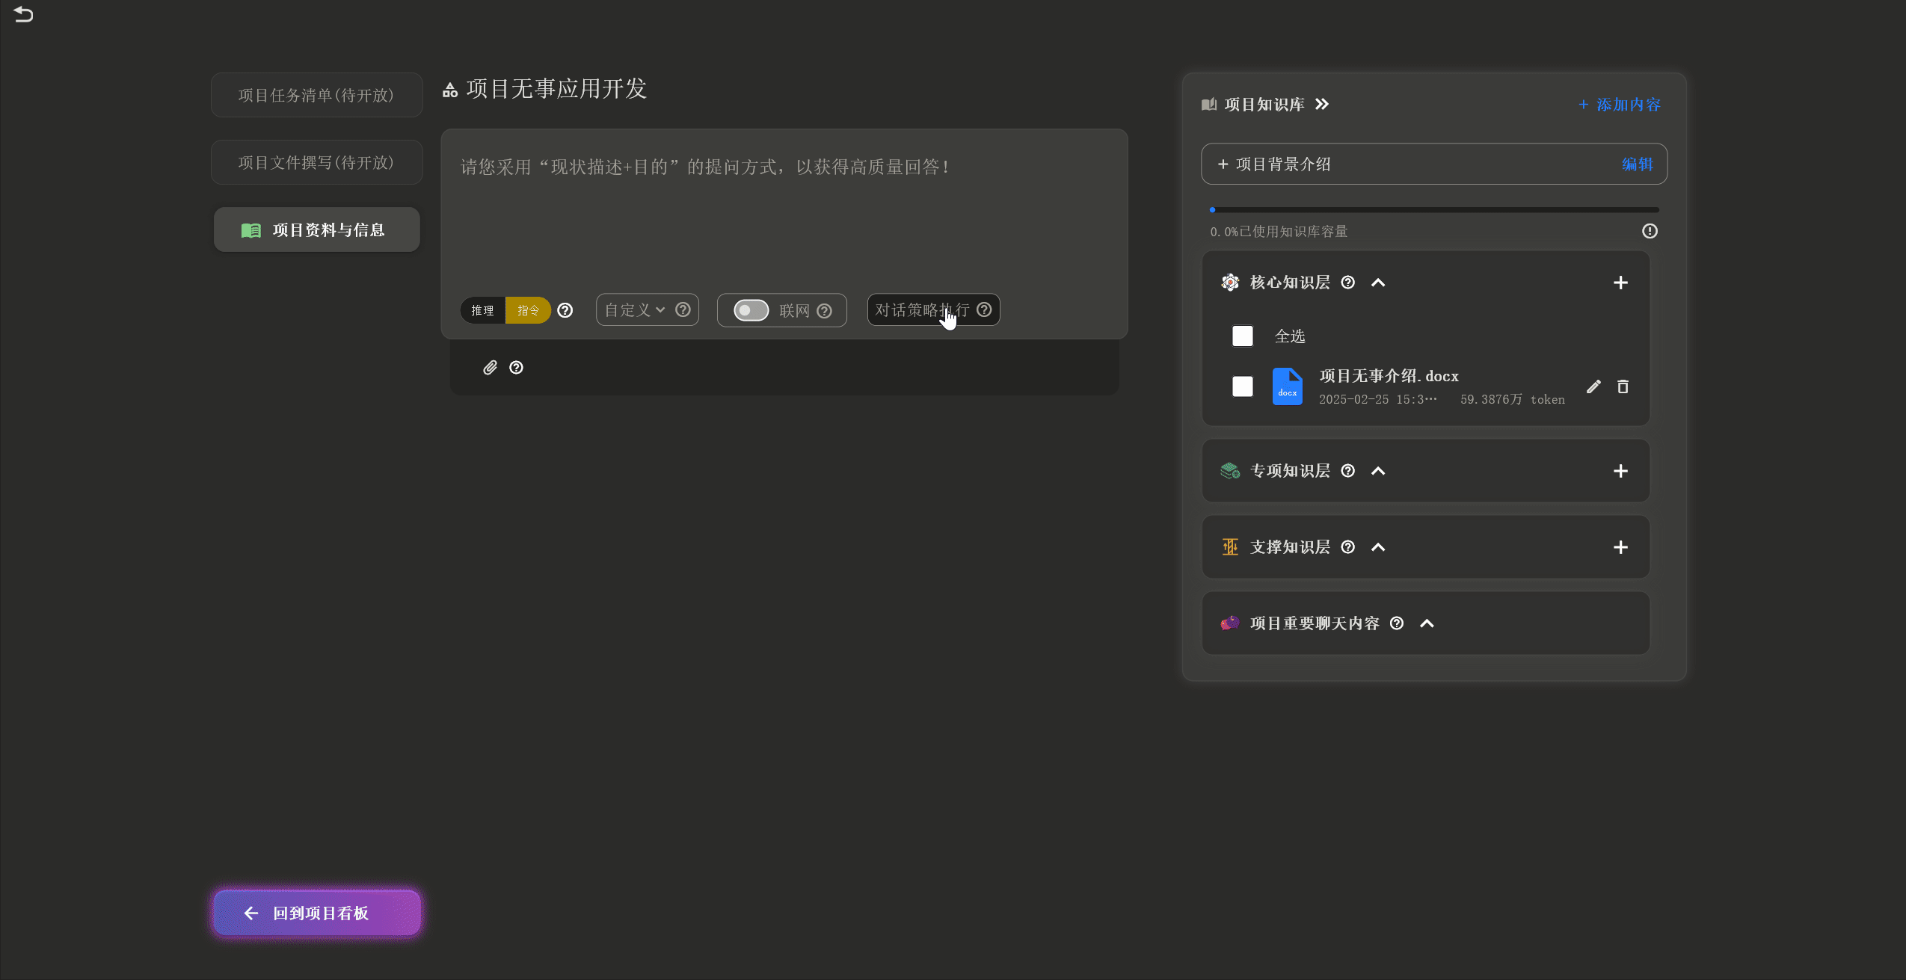Collapse the 项目重要聊天内容 section

[1427, 623]
